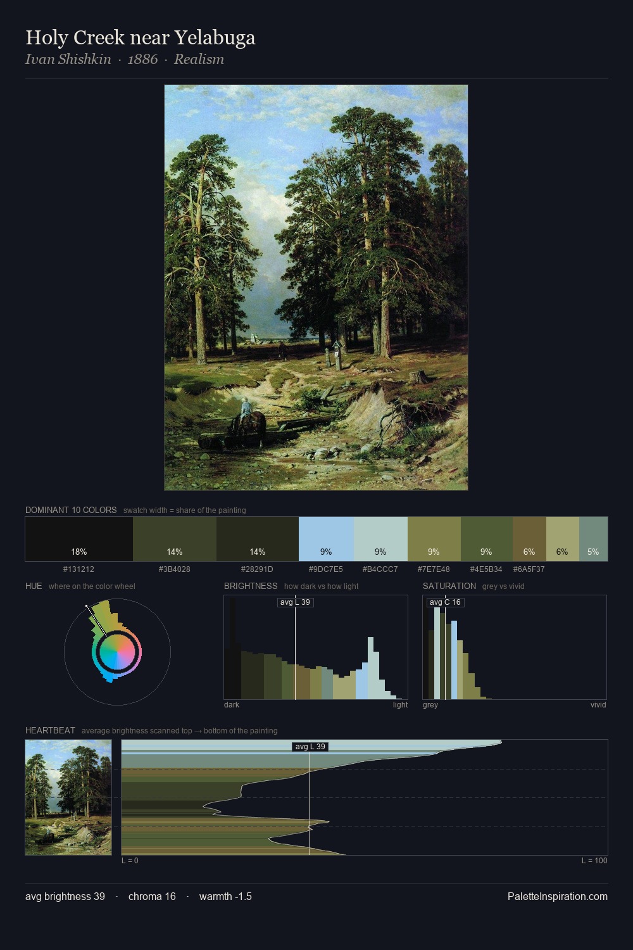Click the hex code #131212 text
The height and width of the screenshot is (950, 633).
(x=78, y=569)
